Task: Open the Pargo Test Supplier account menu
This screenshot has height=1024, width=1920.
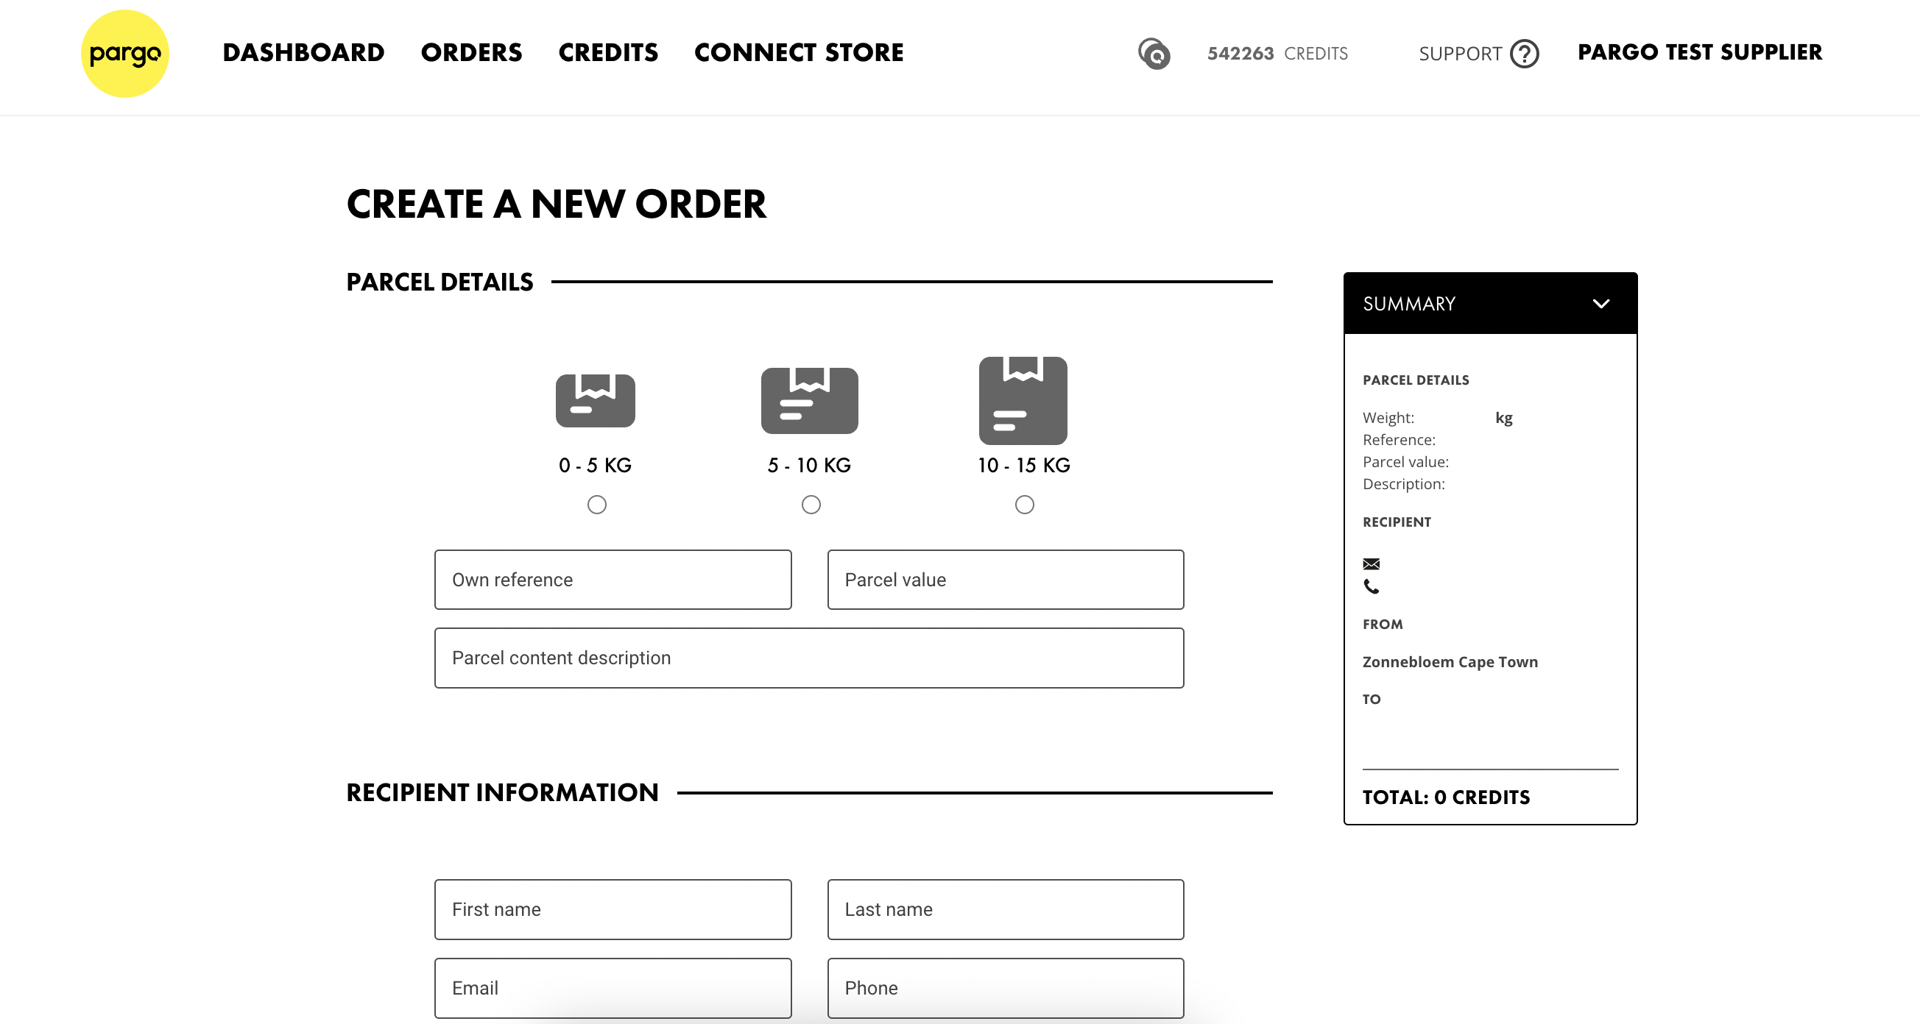Action: (x=1699, y=52)
